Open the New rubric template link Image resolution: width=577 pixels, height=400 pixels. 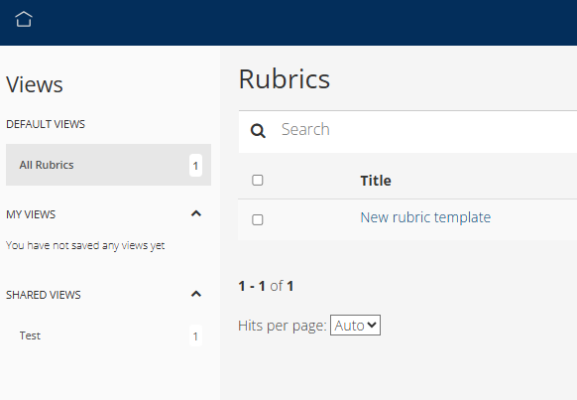[x=425, y=217]
